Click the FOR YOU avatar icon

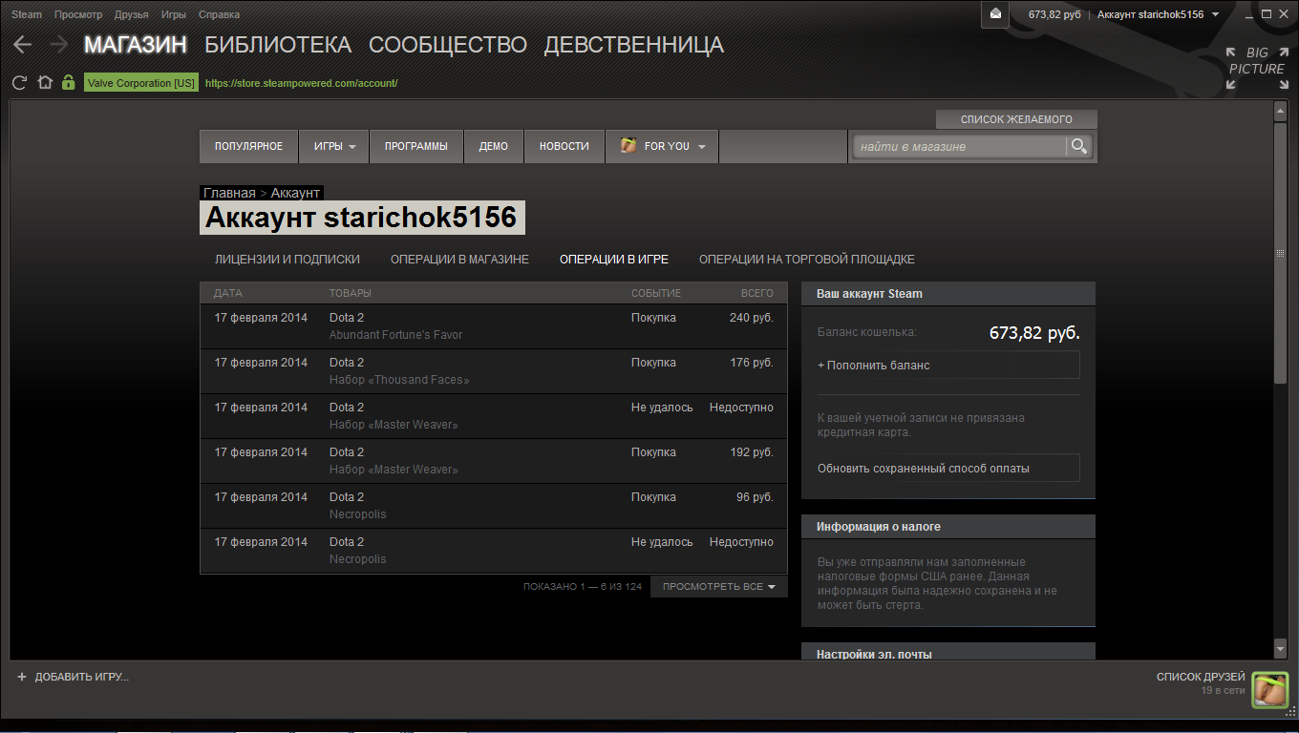pos(628,146)
